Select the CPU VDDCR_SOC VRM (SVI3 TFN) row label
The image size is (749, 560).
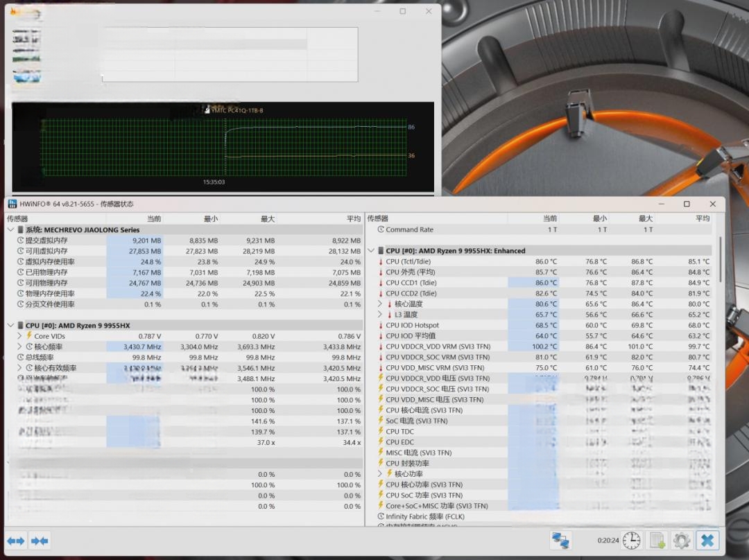pos(438,357)
